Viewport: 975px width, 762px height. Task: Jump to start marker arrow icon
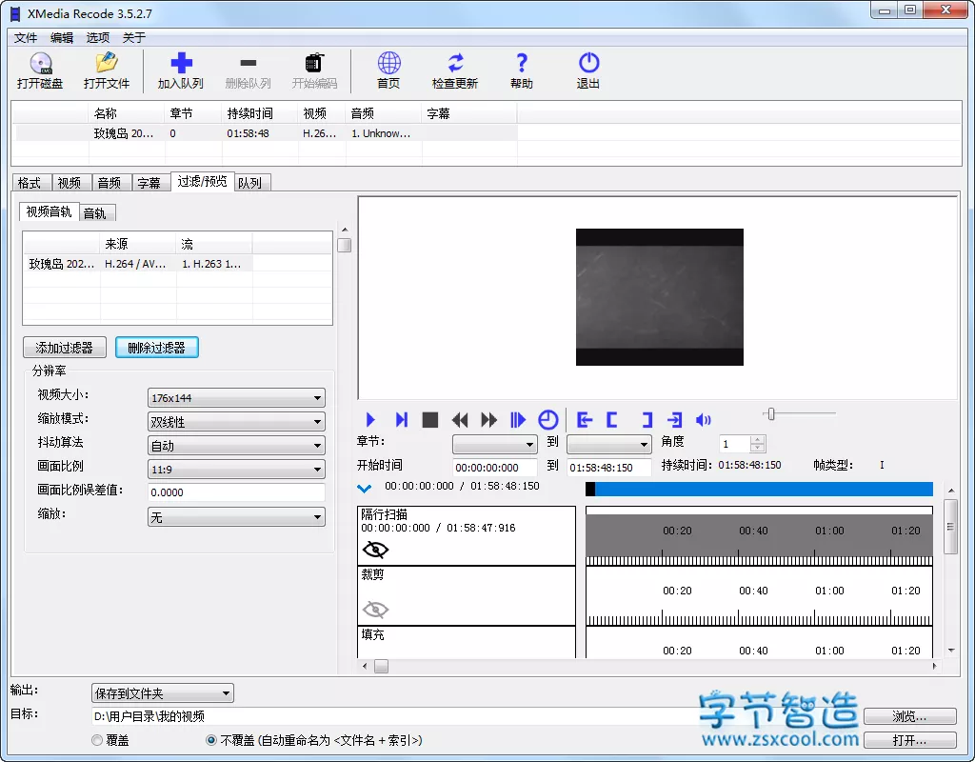(x=584, y=420)
